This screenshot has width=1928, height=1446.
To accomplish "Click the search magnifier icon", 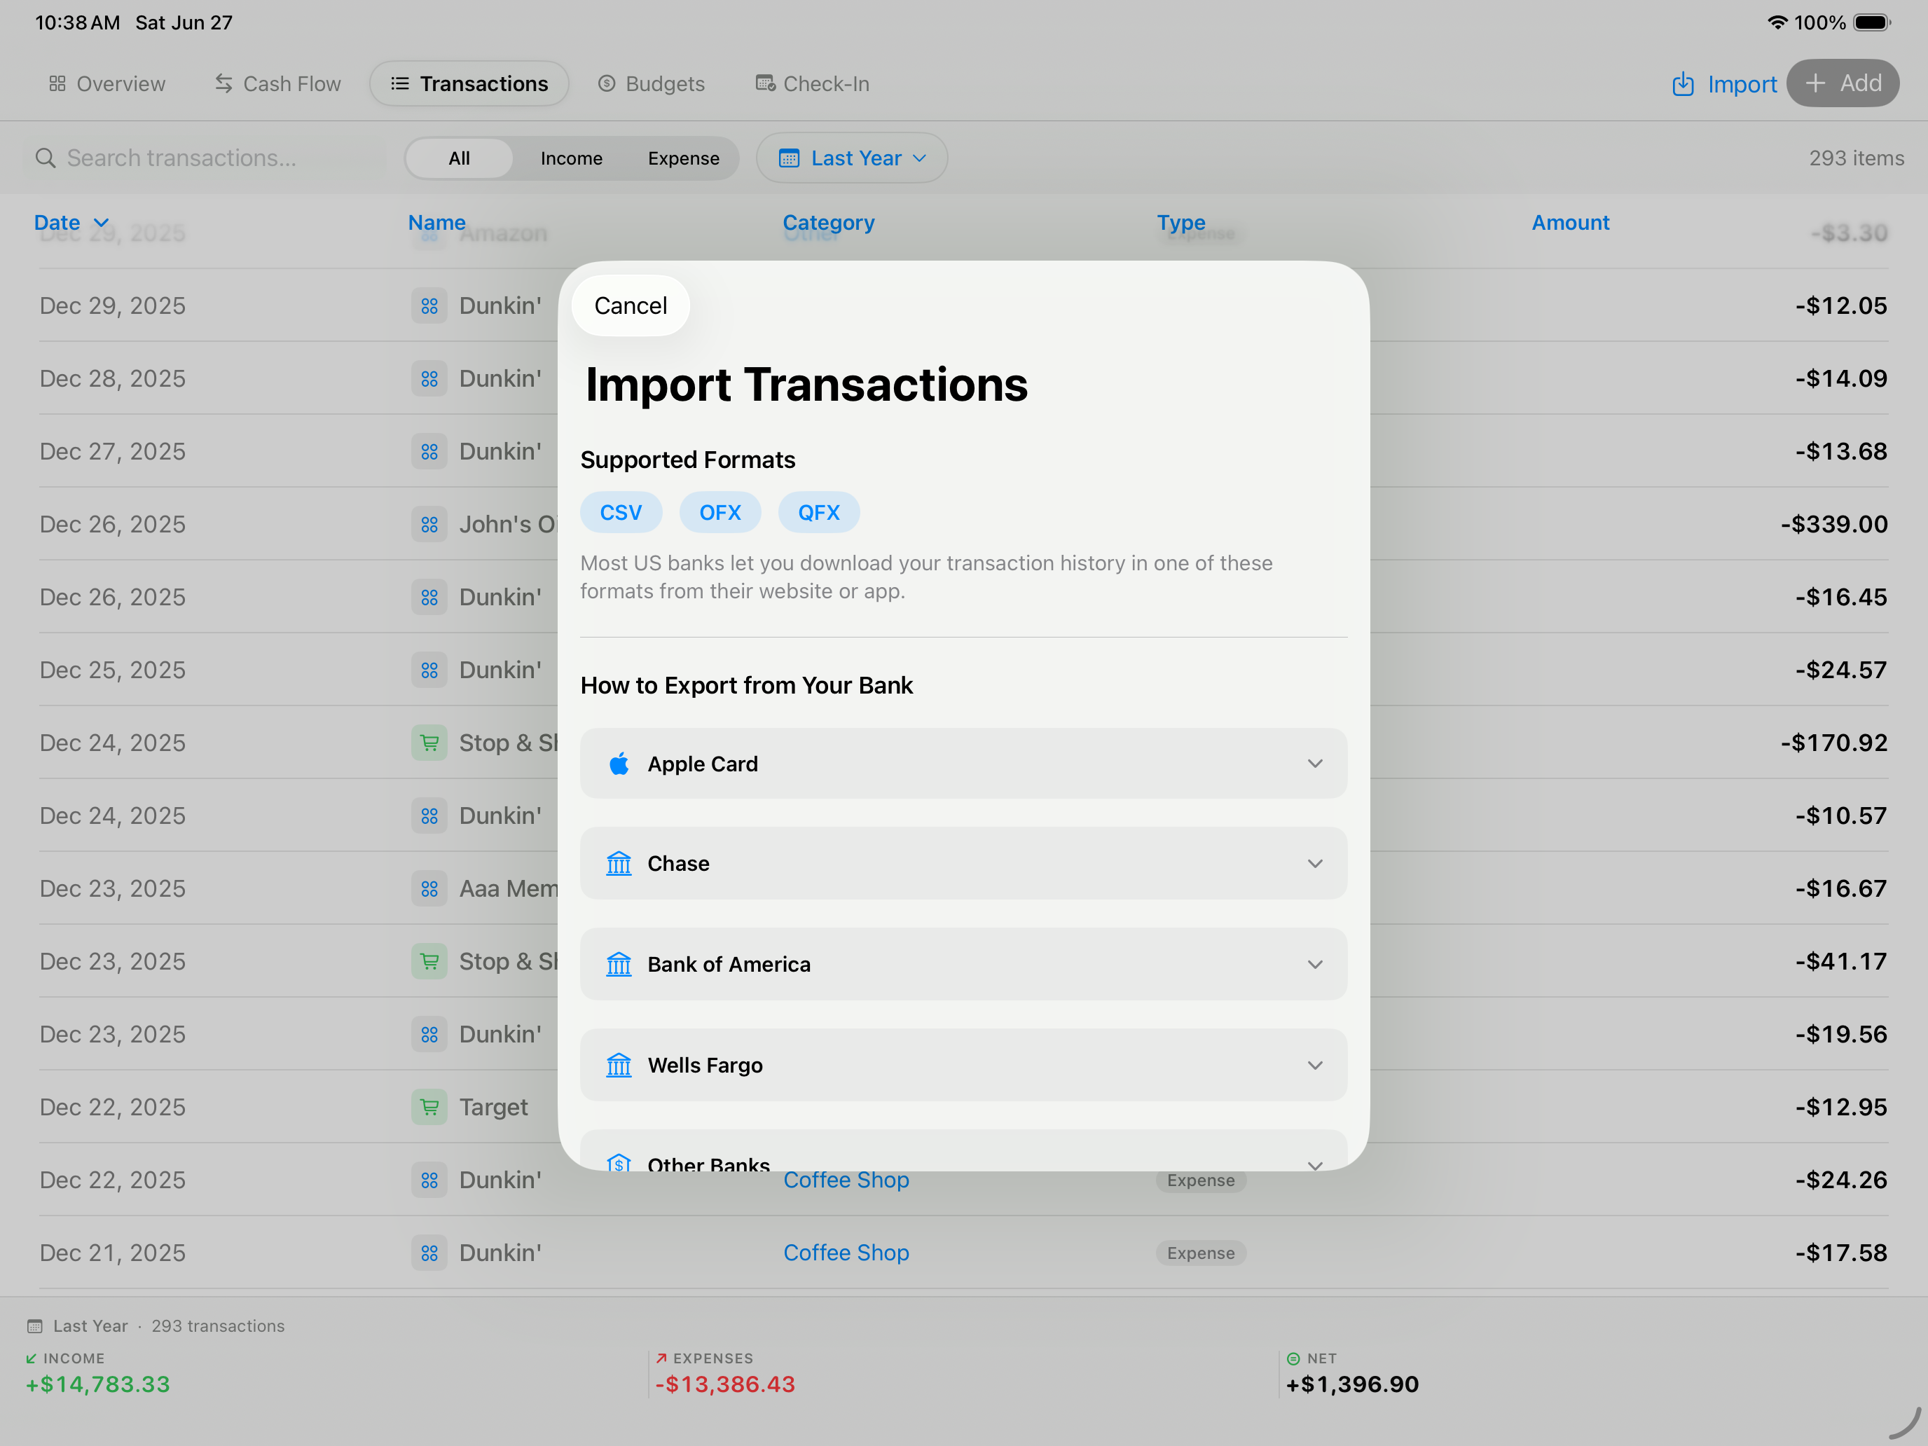I will point(46,158).
